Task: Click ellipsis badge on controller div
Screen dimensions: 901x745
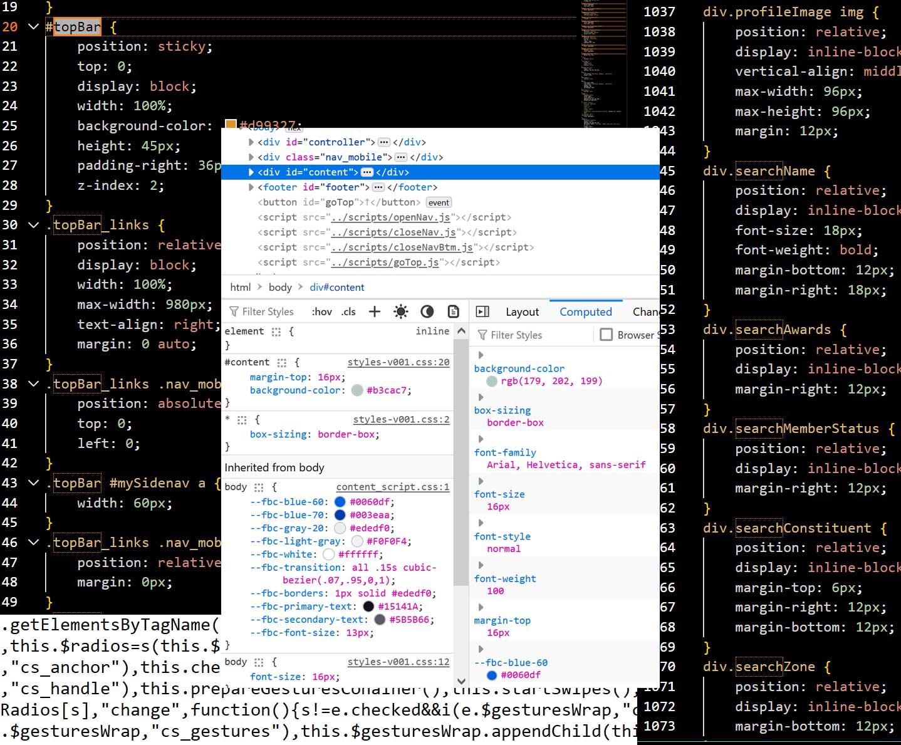Action: (x=384, y=142)
